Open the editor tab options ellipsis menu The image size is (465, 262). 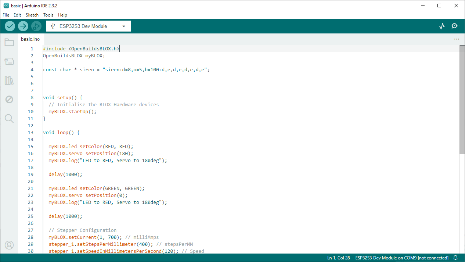tap(457, 39)
